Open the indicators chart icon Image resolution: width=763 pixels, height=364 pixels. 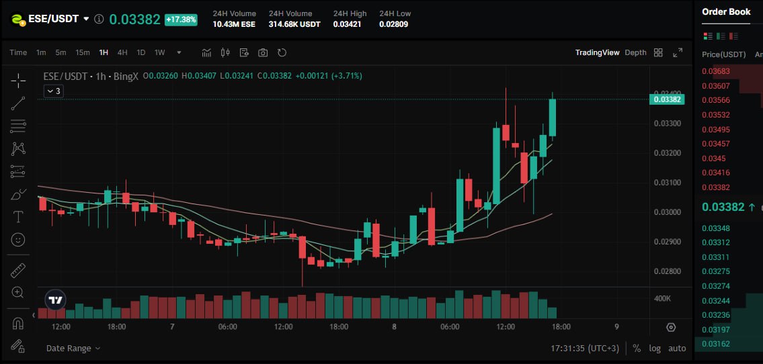tap(206, 52)
